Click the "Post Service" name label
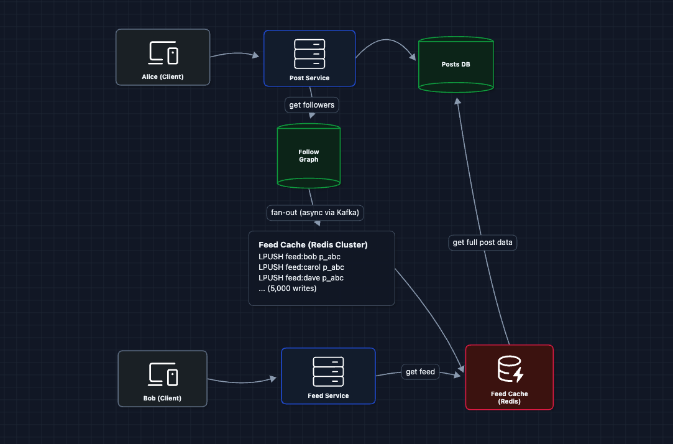This screenshot has height=444, width=673. (309, 78)
